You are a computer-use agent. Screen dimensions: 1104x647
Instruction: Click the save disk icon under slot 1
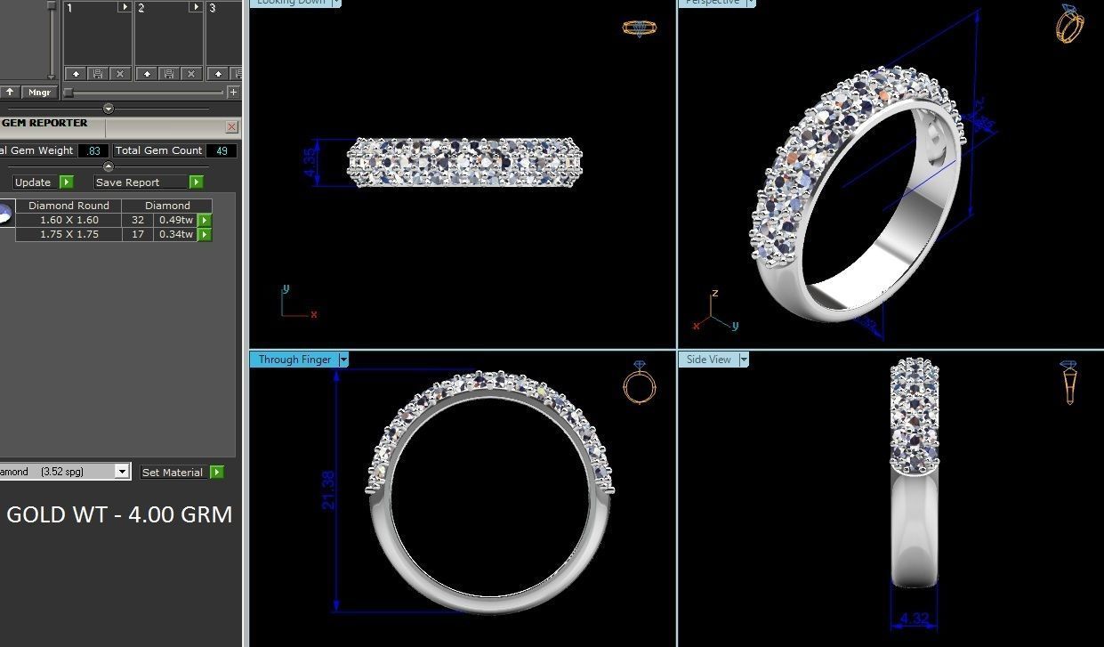98,74
